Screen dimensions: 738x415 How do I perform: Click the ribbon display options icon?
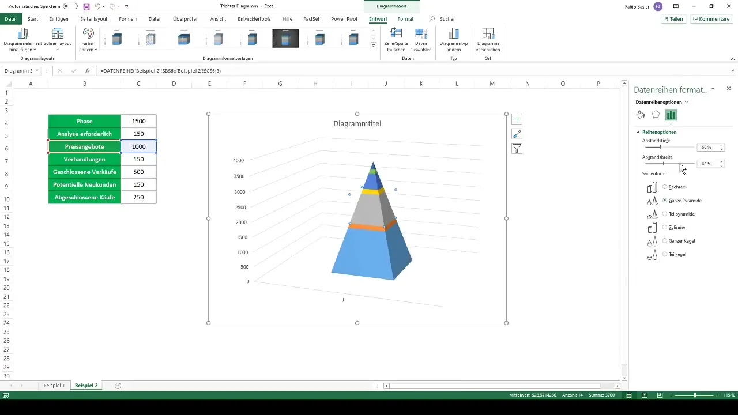coord(676,6)
